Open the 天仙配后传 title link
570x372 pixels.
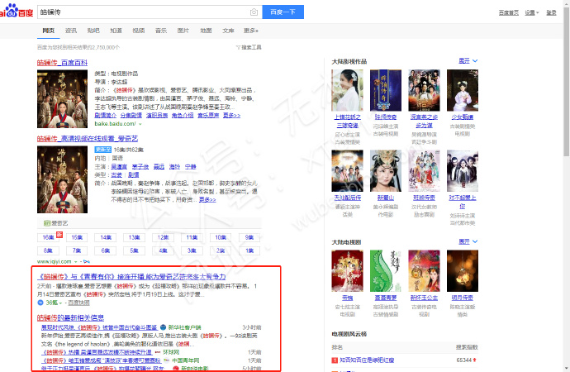pyautogui.click(x=348, y=198)
